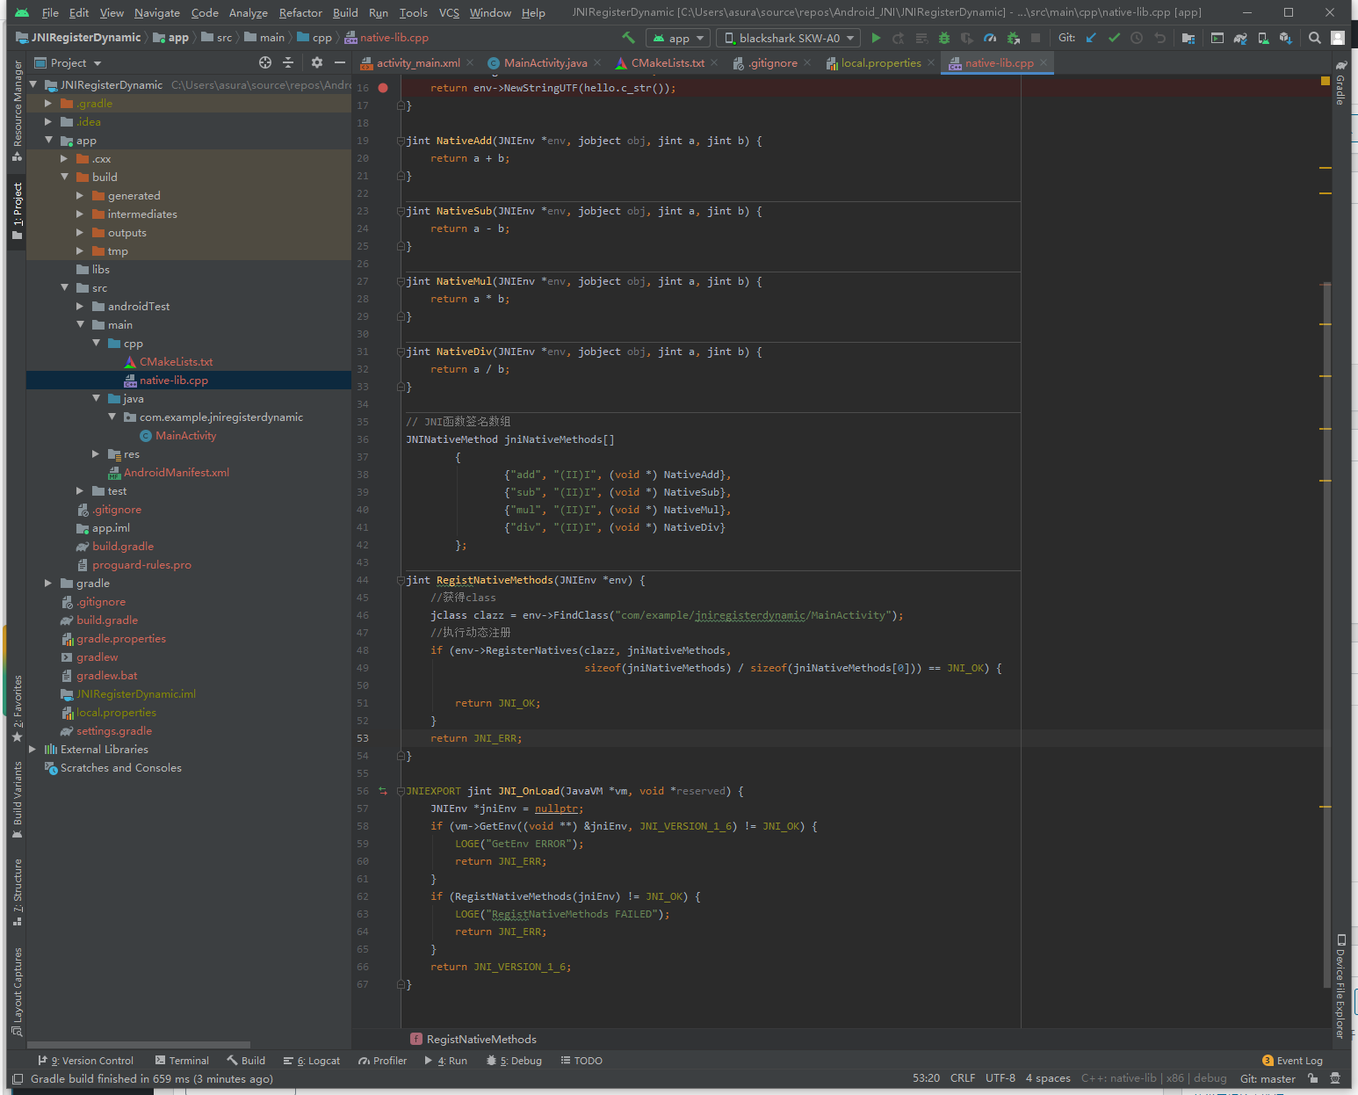Open Search Everywhere magnifier icon
This screenshot has height=1095, width=1358.
(x=1314, y=38)
